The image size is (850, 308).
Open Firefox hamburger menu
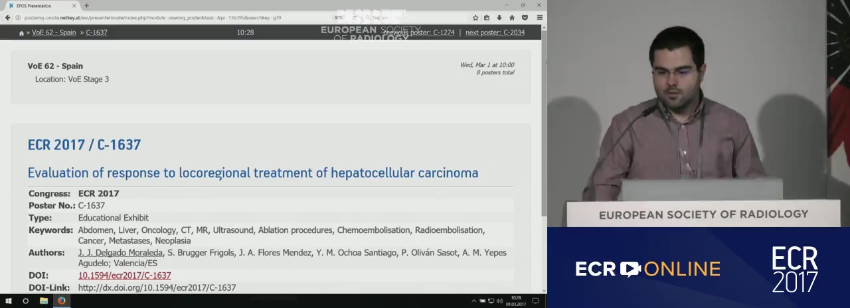(x=540, y=17)
